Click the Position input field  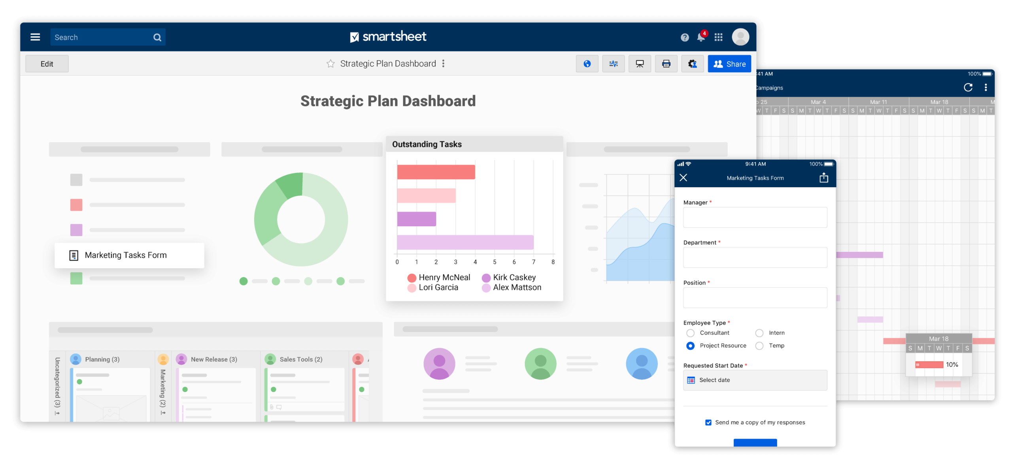(x=755, y=297)
